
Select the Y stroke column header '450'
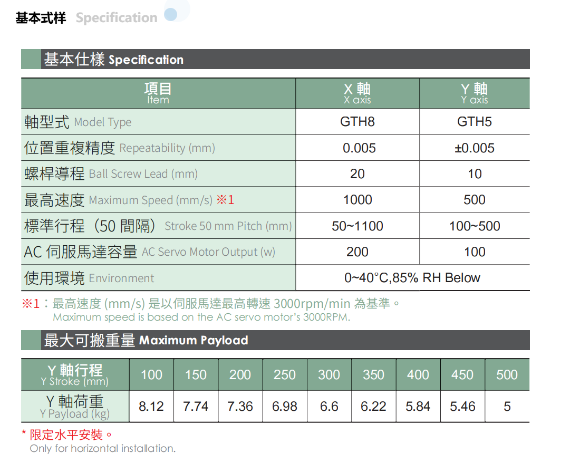click(x=462, y=375)
